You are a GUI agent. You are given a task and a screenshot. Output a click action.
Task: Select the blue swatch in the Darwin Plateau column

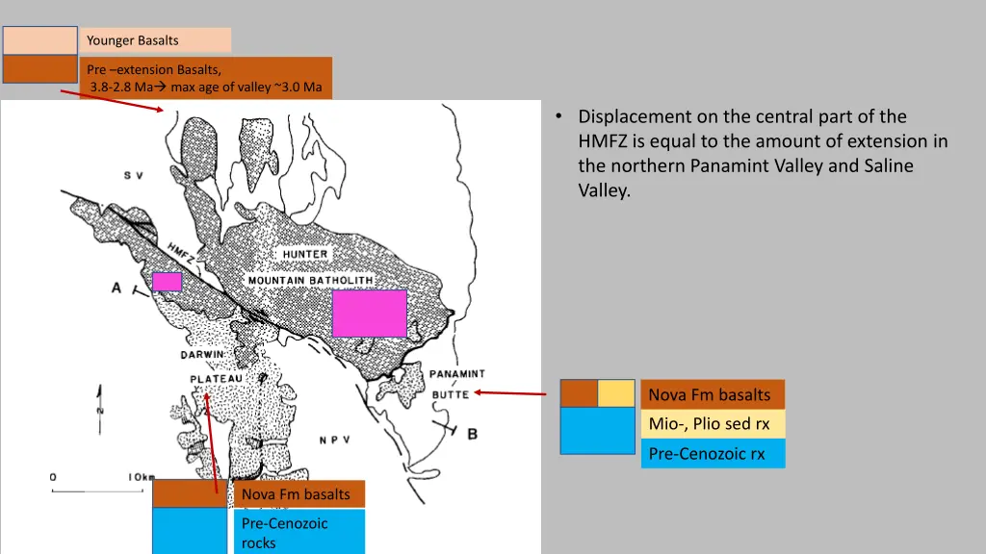point(190,531)
